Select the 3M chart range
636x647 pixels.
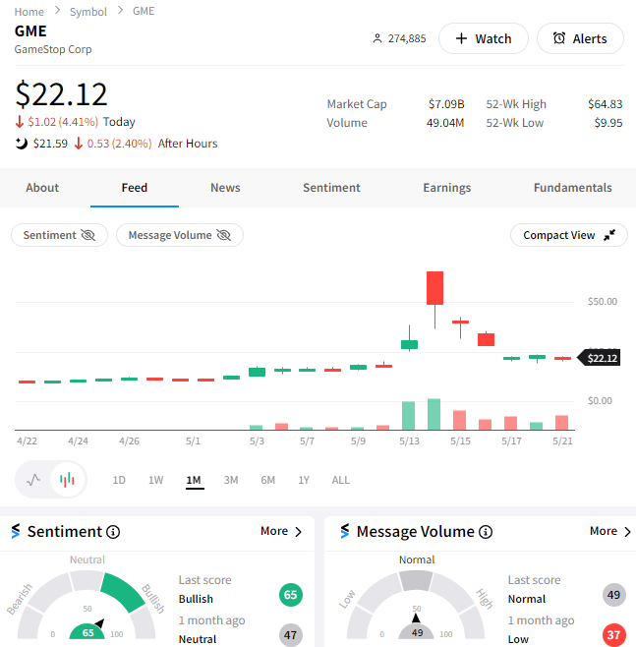point(231,480)
